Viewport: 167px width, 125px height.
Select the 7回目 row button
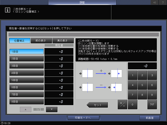[x=26, y=94]
